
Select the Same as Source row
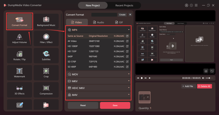(98, 36)
